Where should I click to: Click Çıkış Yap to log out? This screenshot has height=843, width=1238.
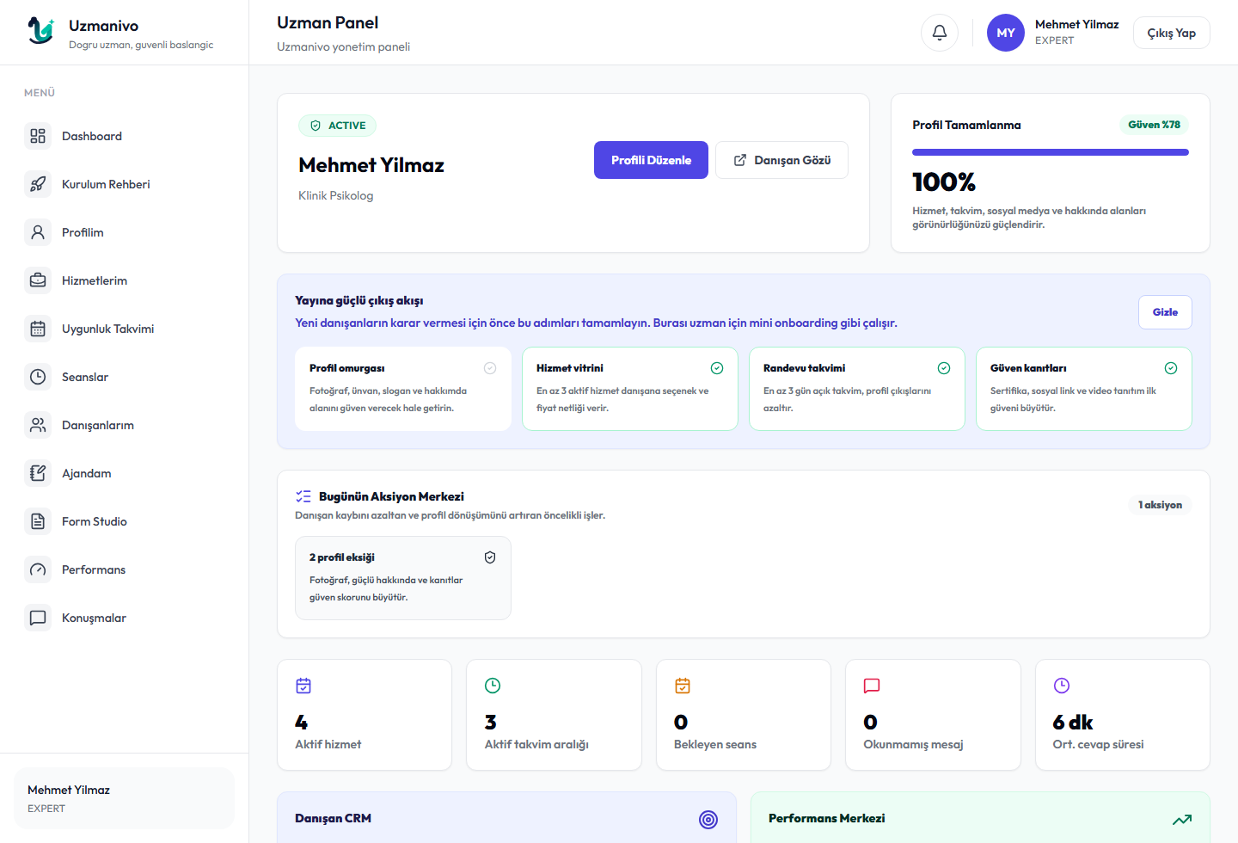point(1171,33)
